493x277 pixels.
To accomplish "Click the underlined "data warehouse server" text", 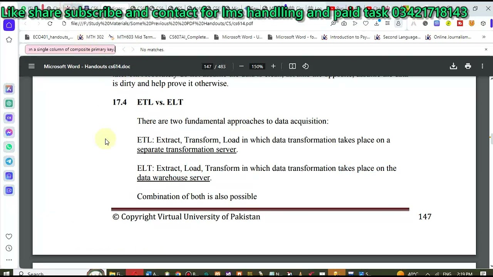I will [x=173, y=178].
